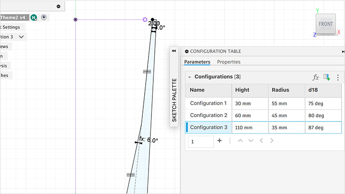Switch to the Properties tab
The width and height of the screenshot is (345, 194).
(x=229, y=62)
